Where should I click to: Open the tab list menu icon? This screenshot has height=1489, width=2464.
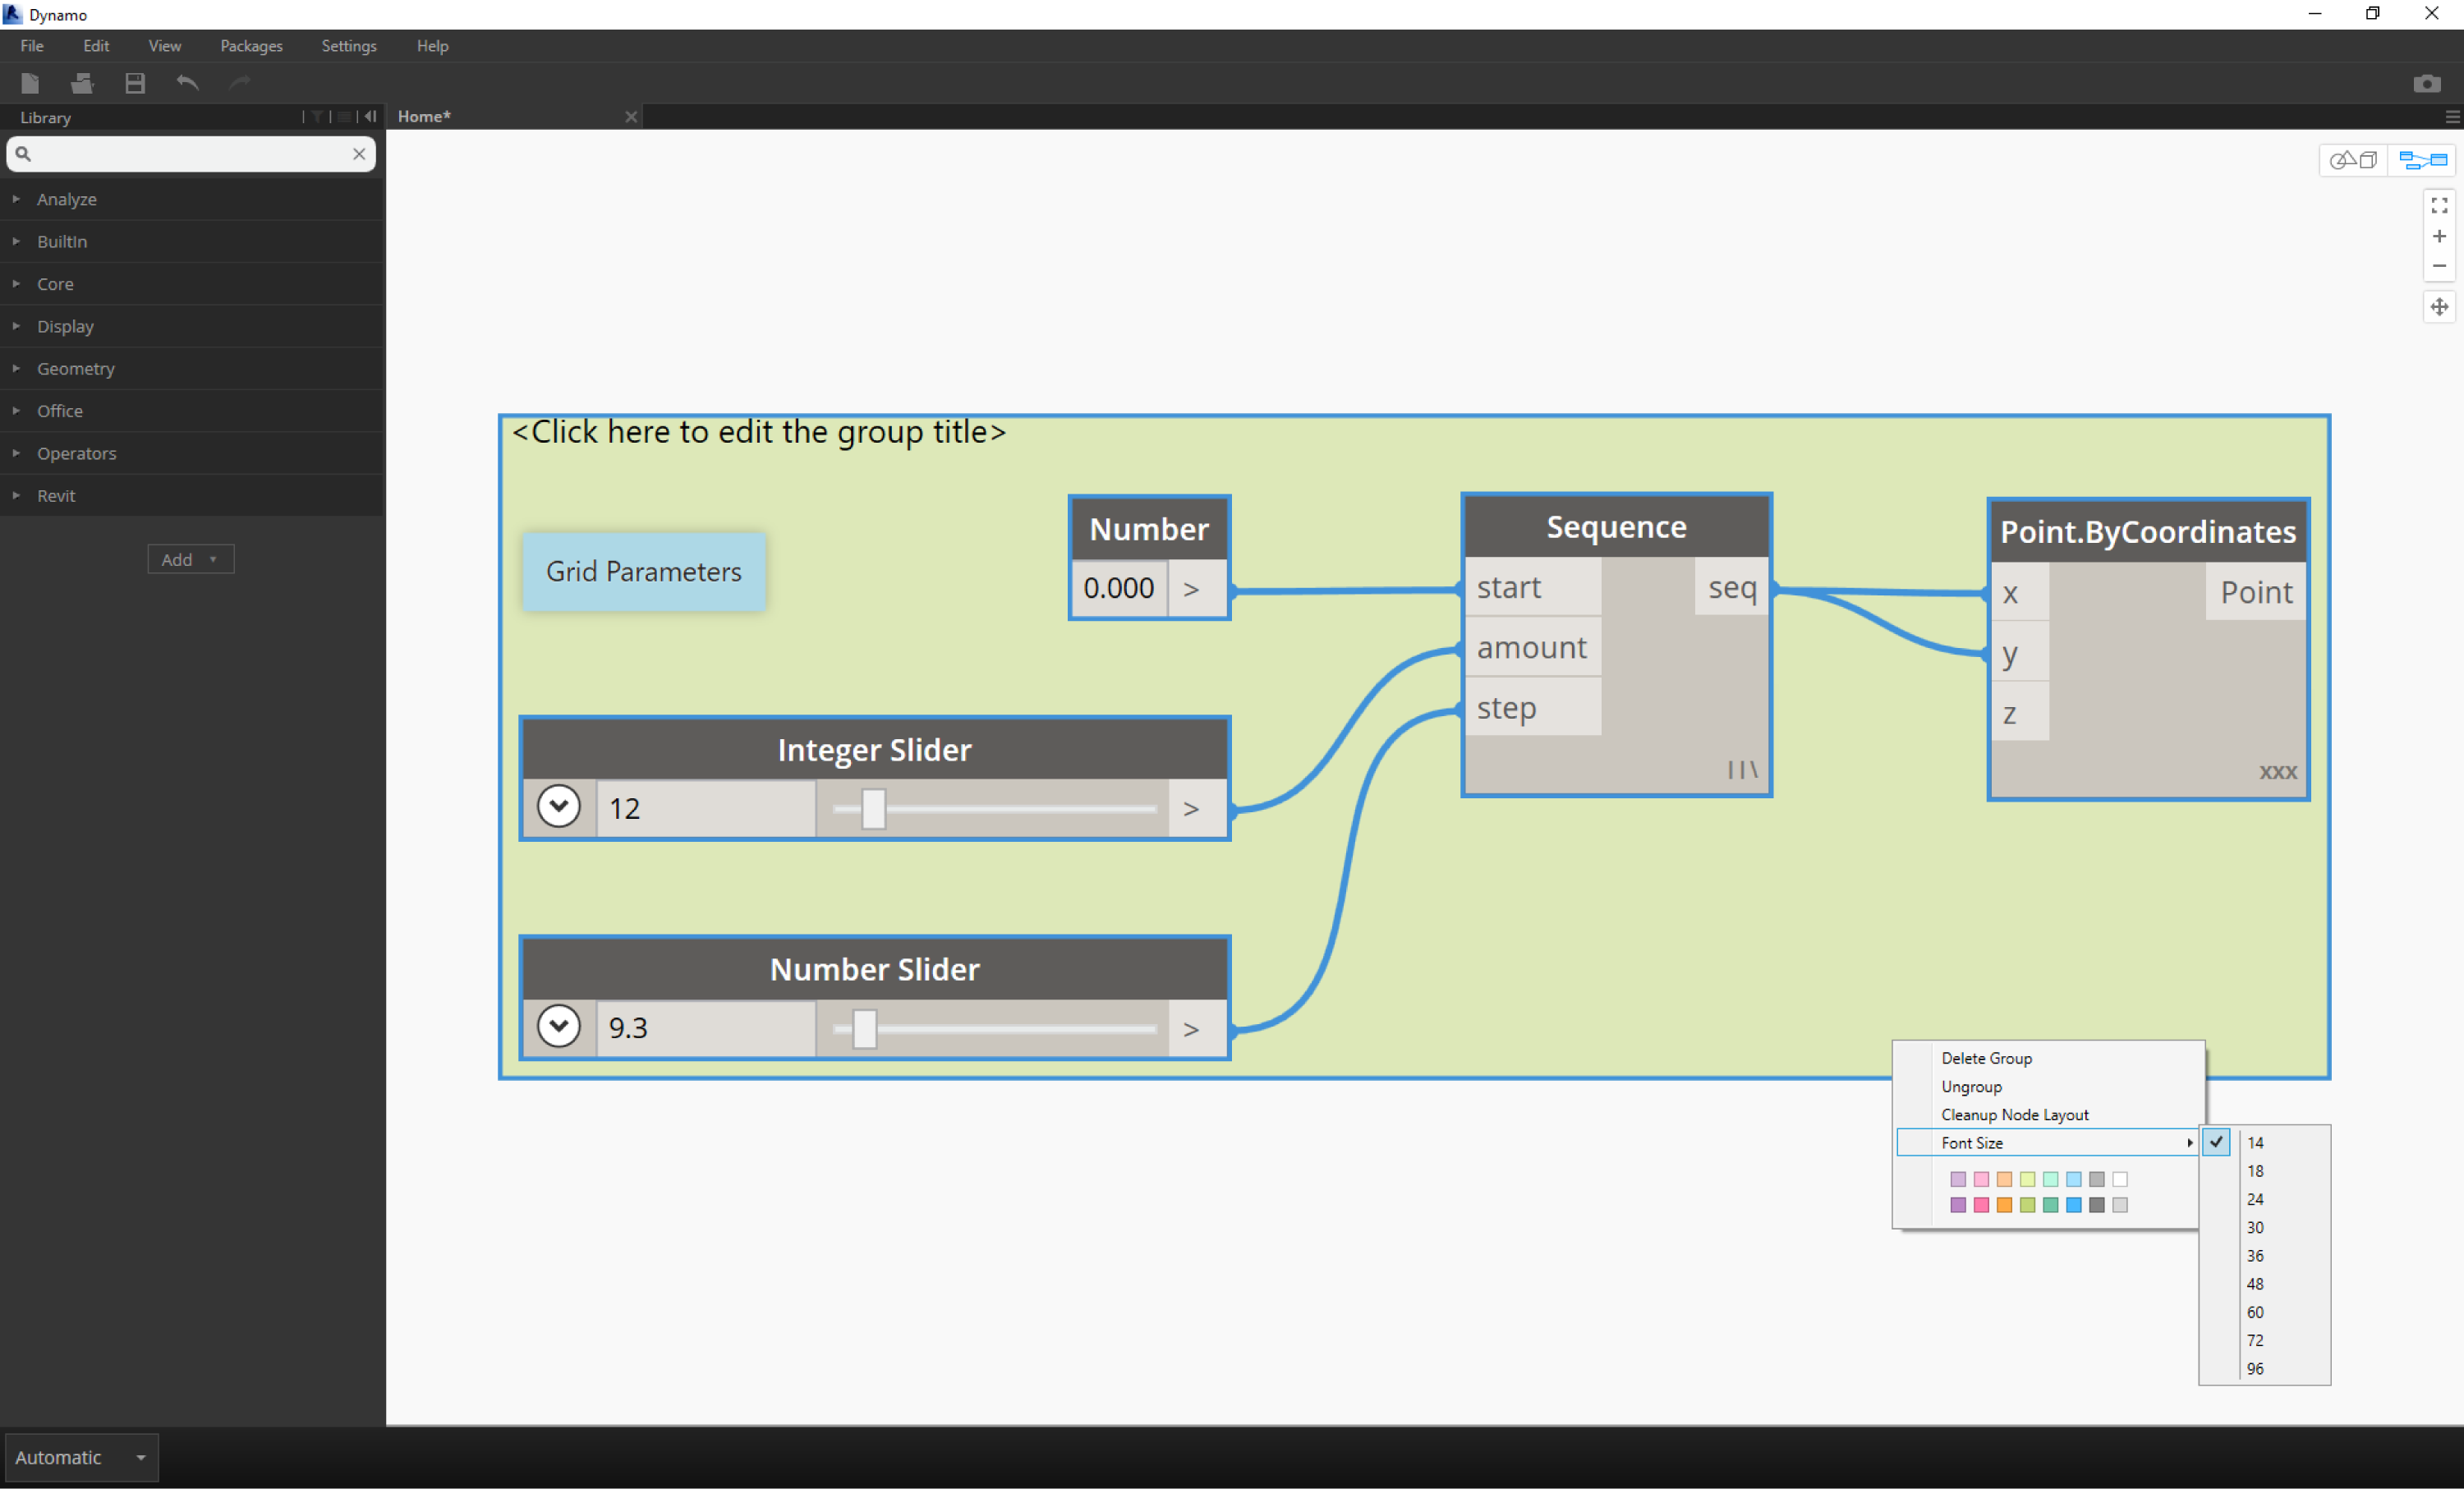(x=2452, y=117)
